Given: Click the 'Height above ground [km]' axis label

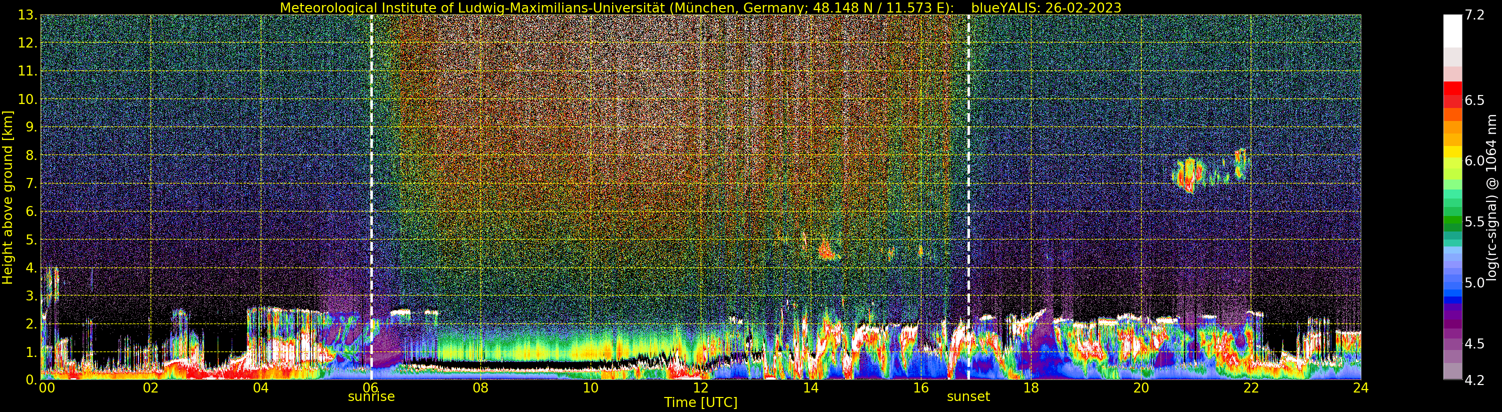Looking at the screenshot, I should coord(8,197).
